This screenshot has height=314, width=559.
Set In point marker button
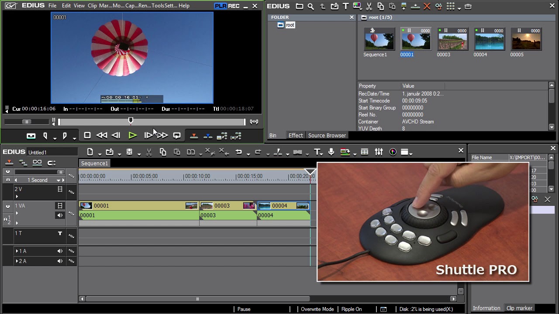point(45,136)
